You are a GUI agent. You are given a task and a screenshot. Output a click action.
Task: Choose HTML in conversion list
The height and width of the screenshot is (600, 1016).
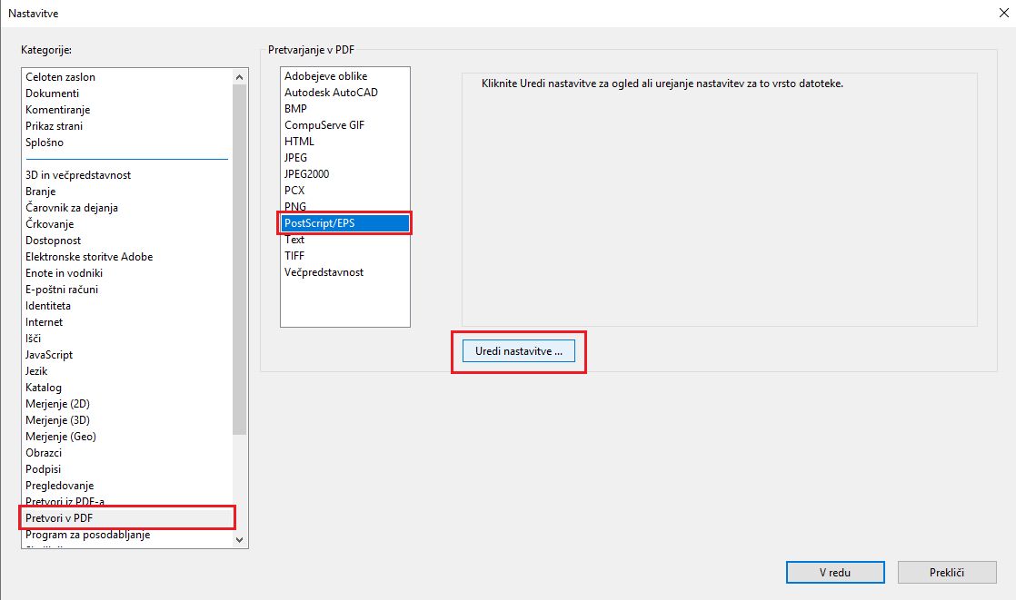click(x=299, y=141)
